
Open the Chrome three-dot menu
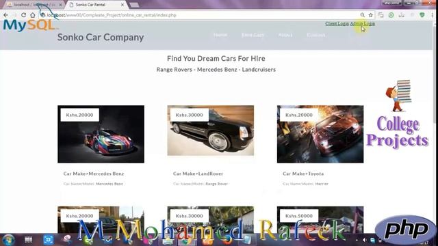[432, 15]
